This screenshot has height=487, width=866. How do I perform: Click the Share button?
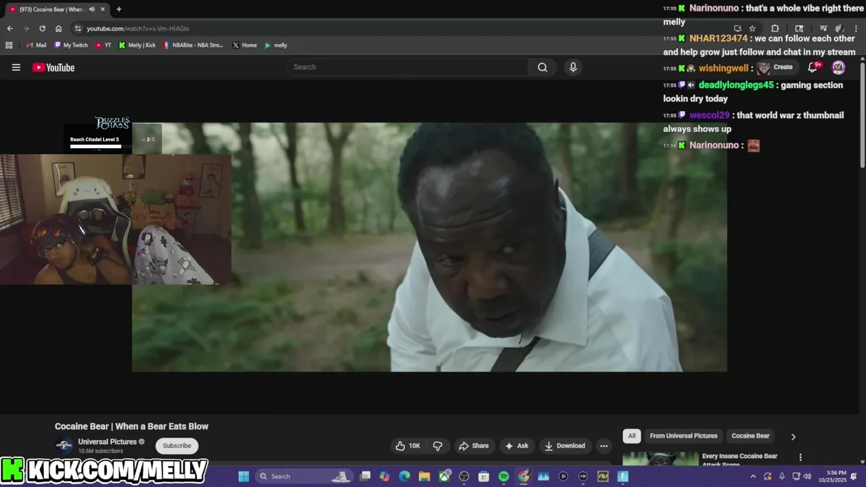(474, 446)
